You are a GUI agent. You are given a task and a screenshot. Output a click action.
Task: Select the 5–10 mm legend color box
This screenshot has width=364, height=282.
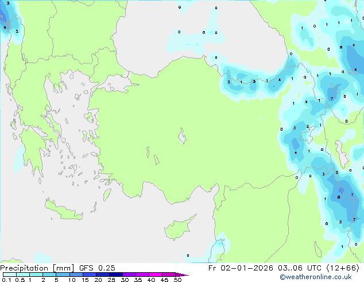(63, 275)
